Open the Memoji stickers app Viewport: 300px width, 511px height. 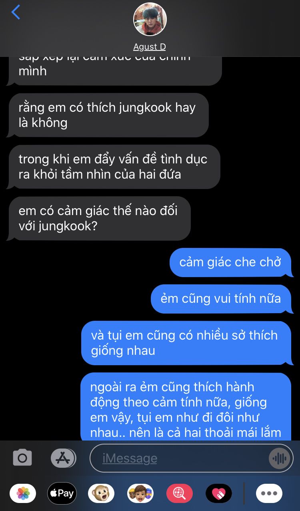click(140, 493)
